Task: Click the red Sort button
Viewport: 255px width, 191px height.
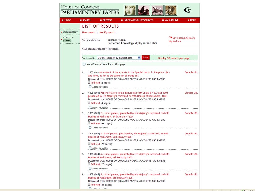Action: click(x=145, y=58)
